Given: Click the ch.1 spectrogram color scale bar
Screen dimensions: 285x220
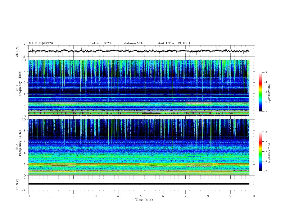Looking at the screenshot, I should coord(260,92).
